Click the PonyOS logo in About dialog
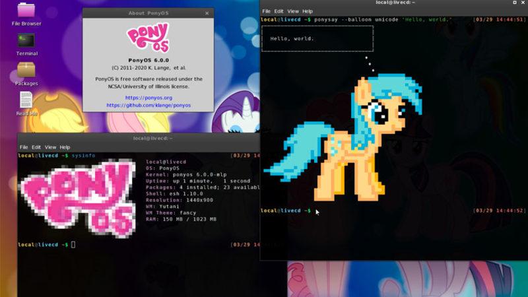This screenshot has height=297, width=528. pyautogui.click(x=148, y=39)
